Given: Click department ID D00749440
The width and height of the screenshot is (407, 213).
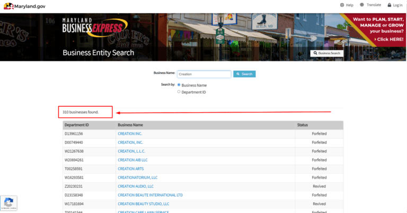Looking at the screenshot, I should [x=74, y=143].
